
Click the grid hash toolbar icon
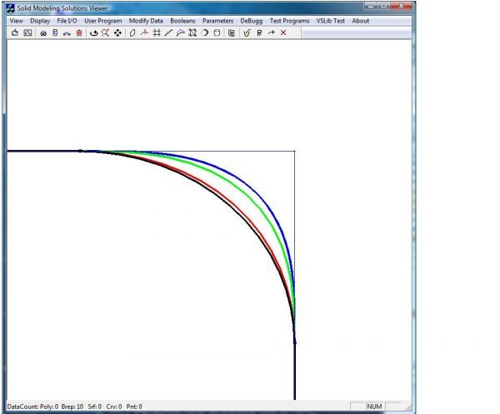coord(157,33)
